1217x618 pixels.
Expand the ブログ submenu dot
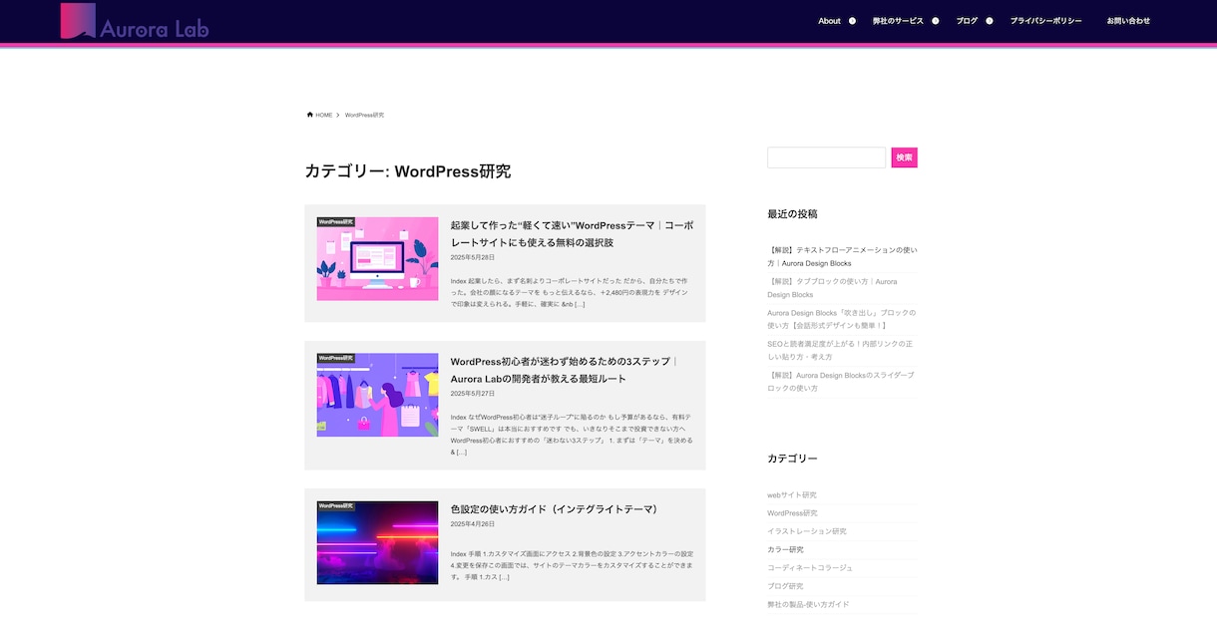tap(990, 21)
